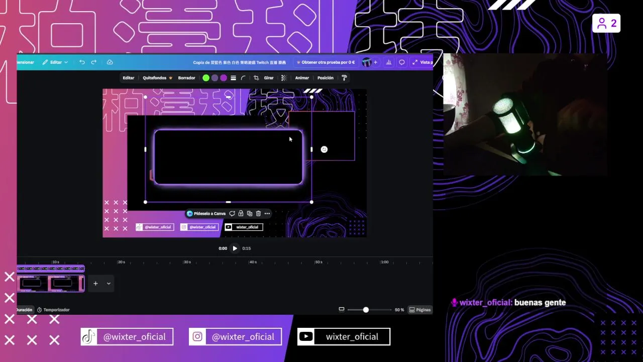Open the comments speech bubble icon
Image resolution: width=643 pixels, height=362 pixels.
402,62
